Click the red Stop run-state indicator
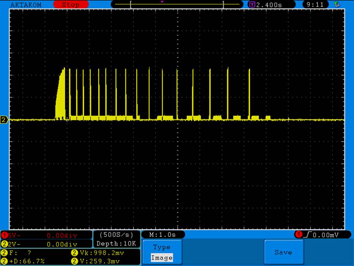Viewport: 354px width, 266px height. [x=71, y=5]
